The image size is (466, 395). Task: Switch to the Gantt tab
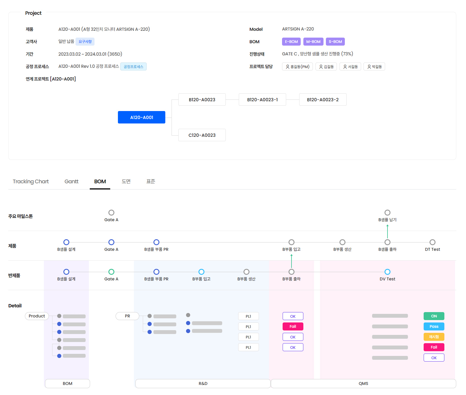pyautogui.click(x=71, y=182)
